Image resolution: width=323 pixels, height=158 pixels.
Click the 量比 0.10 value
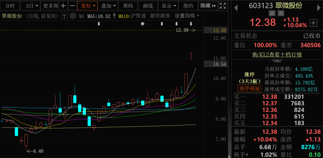tap(314, 154)
